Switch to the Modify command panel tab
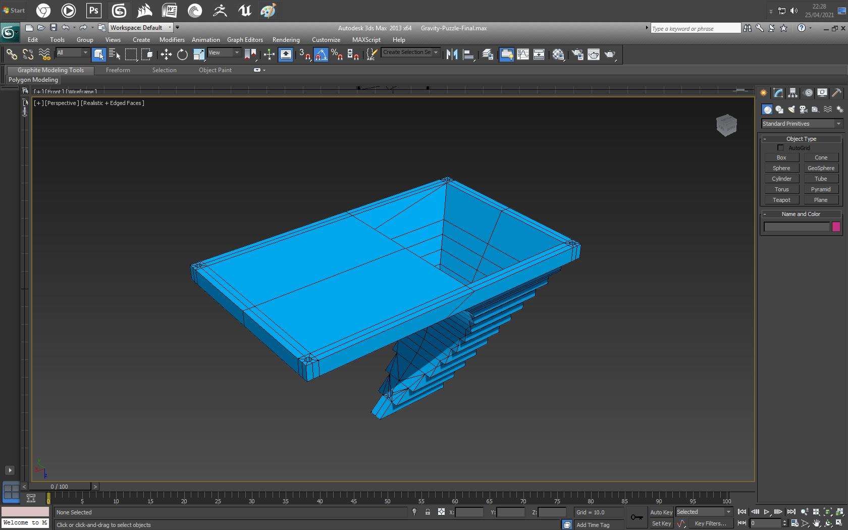848x530 pixels. click(x=778, y=93)
